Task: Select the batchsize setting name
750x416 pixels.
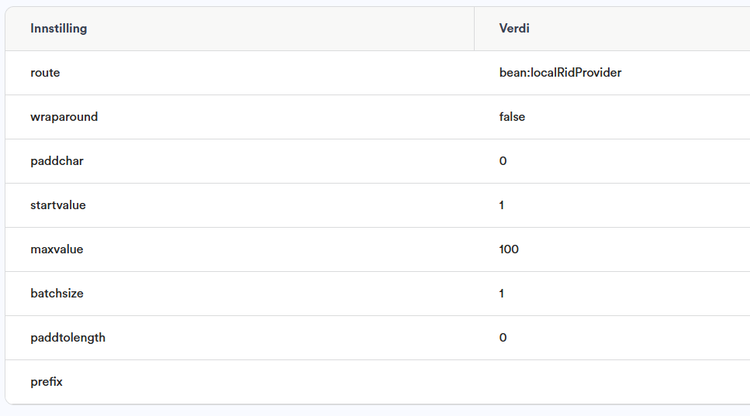Action: tap(57, 294)
